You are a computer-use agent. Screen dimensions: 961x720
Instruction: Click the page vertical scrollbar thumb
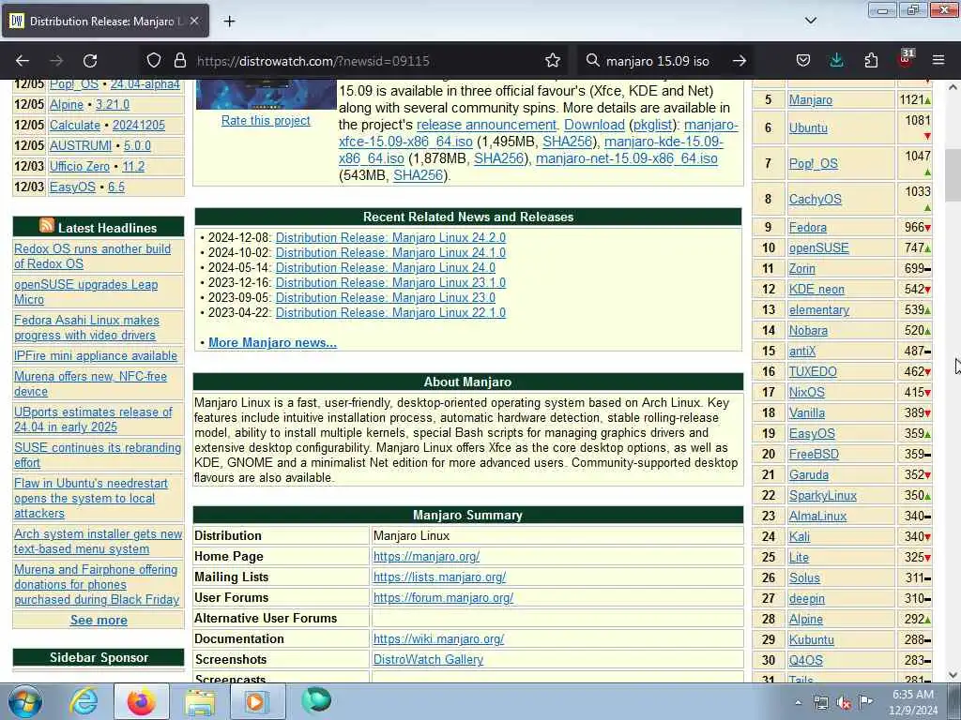tap(953, 175)
